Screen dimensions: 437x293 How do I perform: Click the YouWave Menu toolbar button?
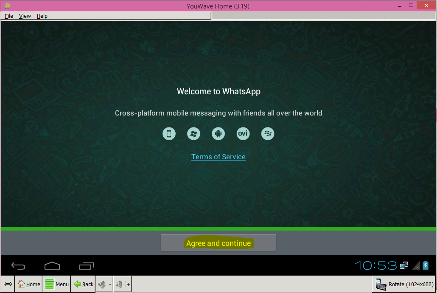tap(56, 284)
